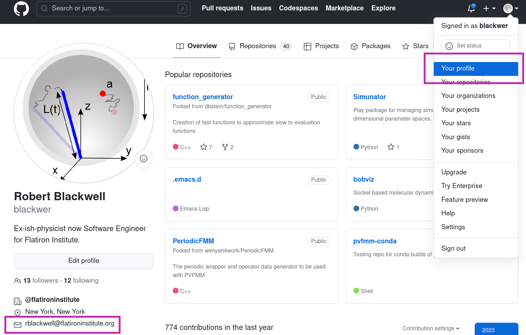Screen dimensions: 526x335
Task: Click function_generator fork count icon
Action: tap(225, 147)
